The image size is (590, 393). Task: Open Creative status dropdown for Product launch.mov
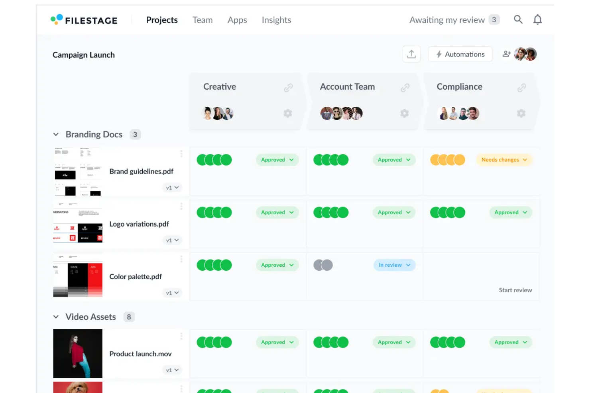point(277,342)
